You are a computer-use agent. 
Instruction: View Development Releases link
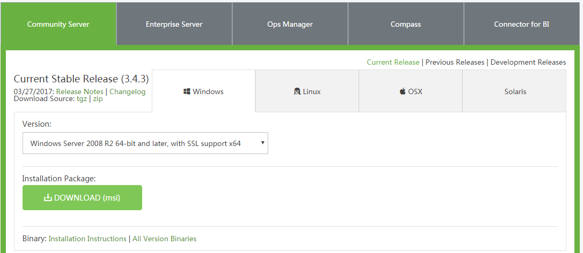click(x=528, y=63)
